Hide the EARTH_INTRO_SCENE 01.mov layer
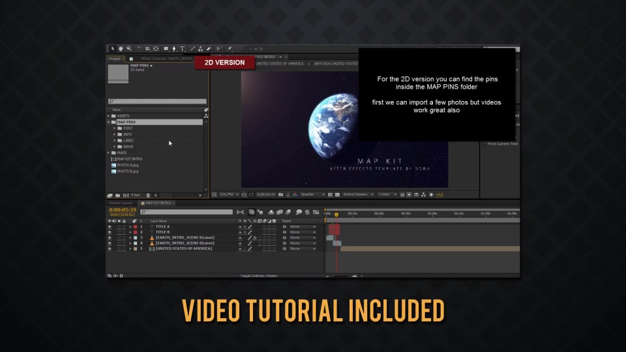Viewport: 626px width, 352px height. (x=110, y=238)
